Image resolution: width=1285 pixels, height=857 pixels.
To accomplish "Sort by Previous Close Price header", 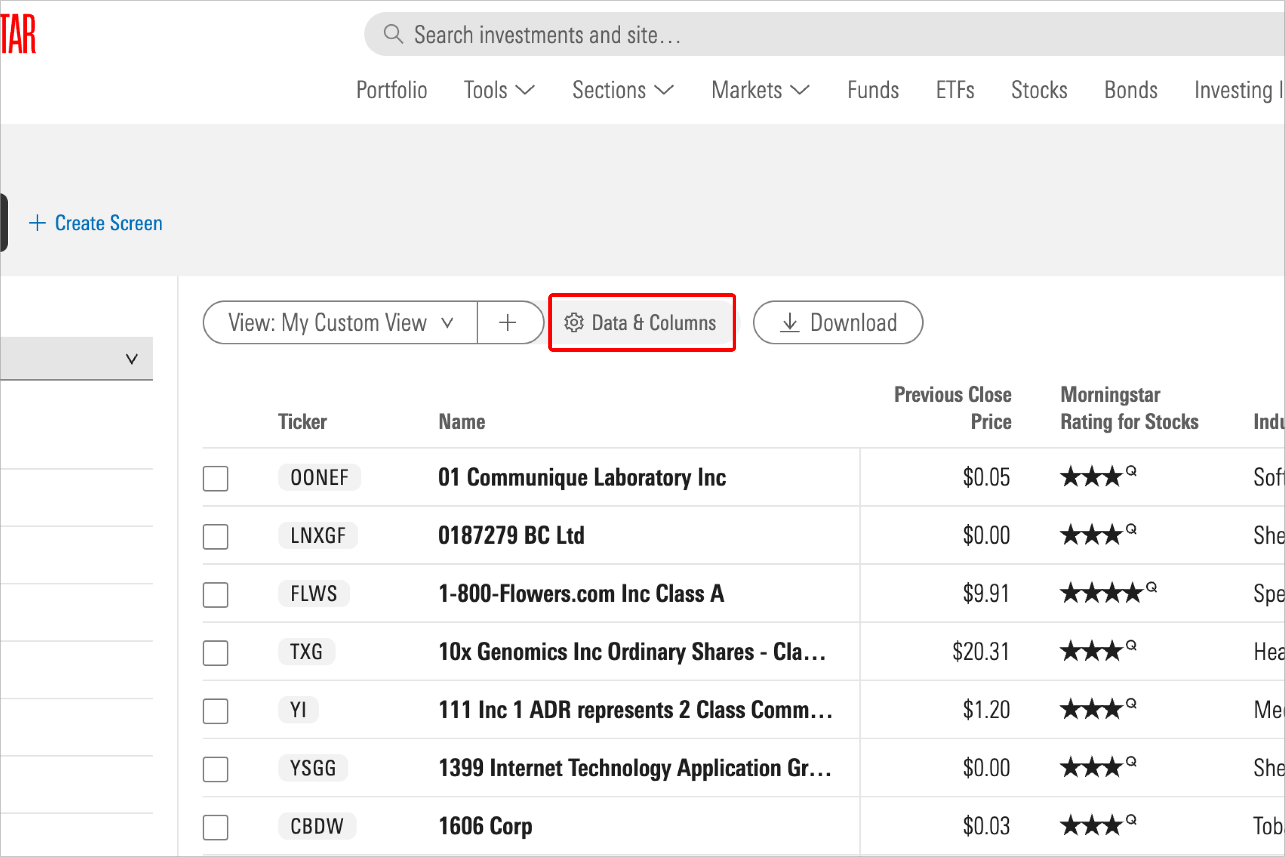I will tap(952, 408).
